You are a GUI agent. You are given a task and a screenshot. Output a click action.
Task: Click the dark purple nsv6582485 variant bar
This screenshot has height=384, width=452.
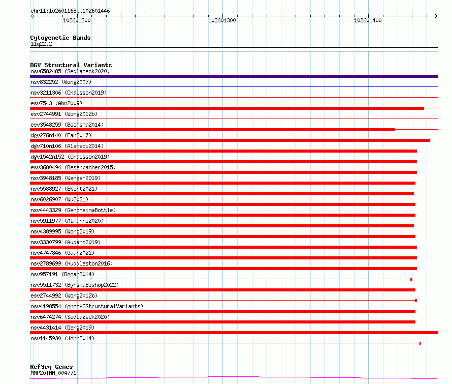pos(234,76)
